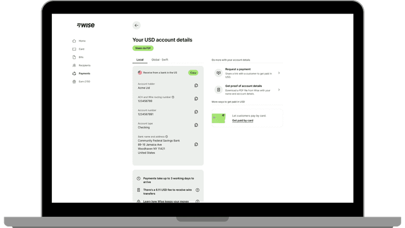Click the Bills document icon
This screenshot has width=405, height=228.
pos(74,57)
